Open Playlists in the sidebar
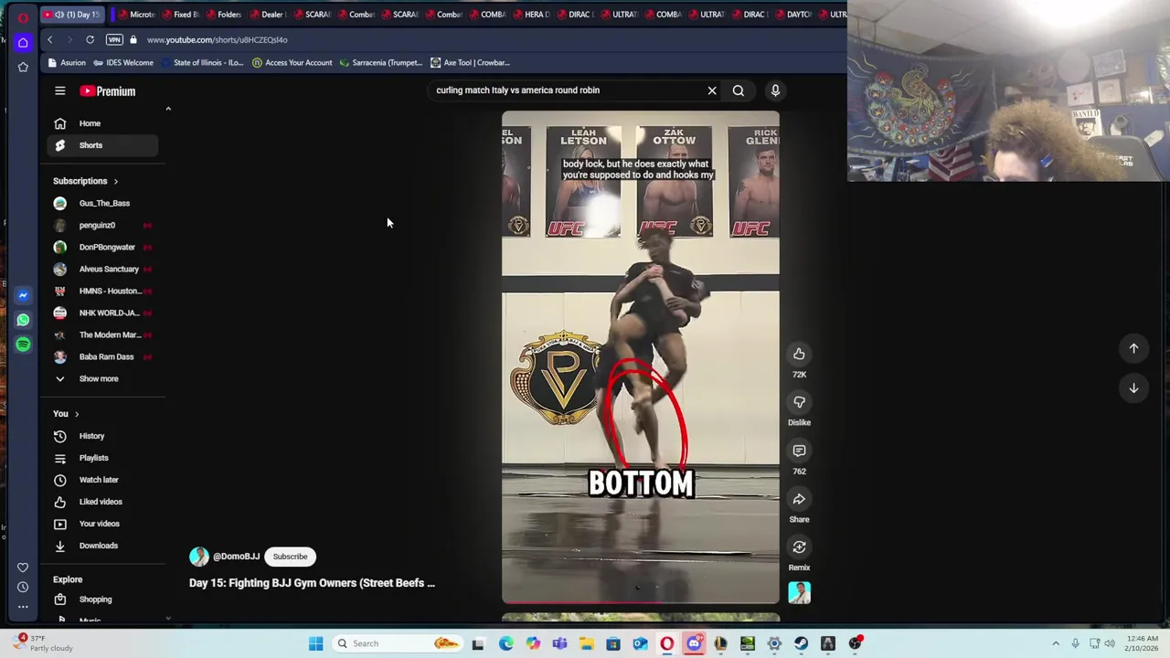This screenshot has height=658, width=1170. coord(101,458)
